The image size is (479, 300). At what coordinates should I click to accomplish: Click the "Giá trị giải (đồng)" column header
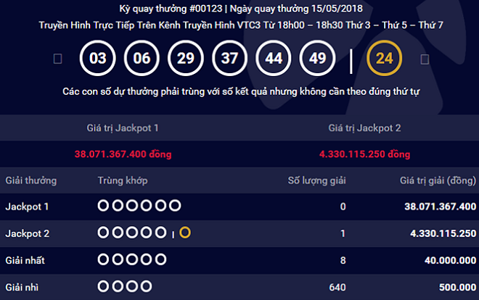tap(434, 180)
